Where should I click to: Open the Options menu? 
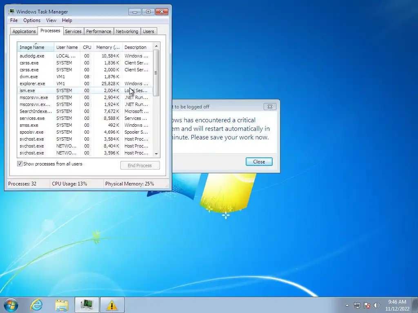click(x=32, y=20)
